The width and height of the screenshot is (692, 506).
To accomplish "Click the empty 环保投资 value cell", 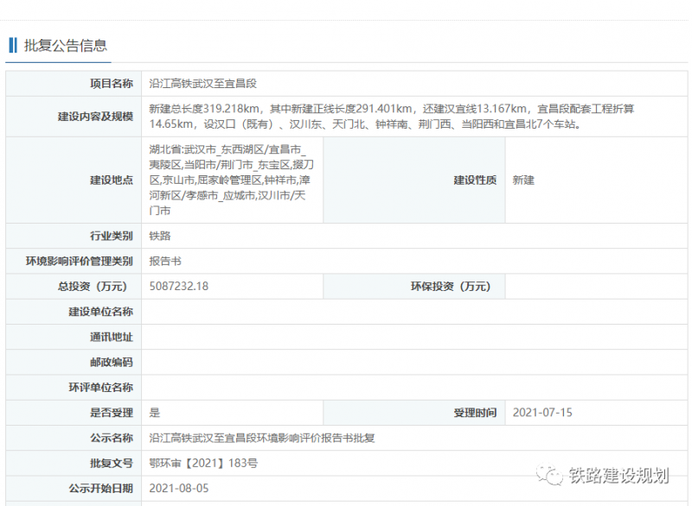I will pos(595,287).
